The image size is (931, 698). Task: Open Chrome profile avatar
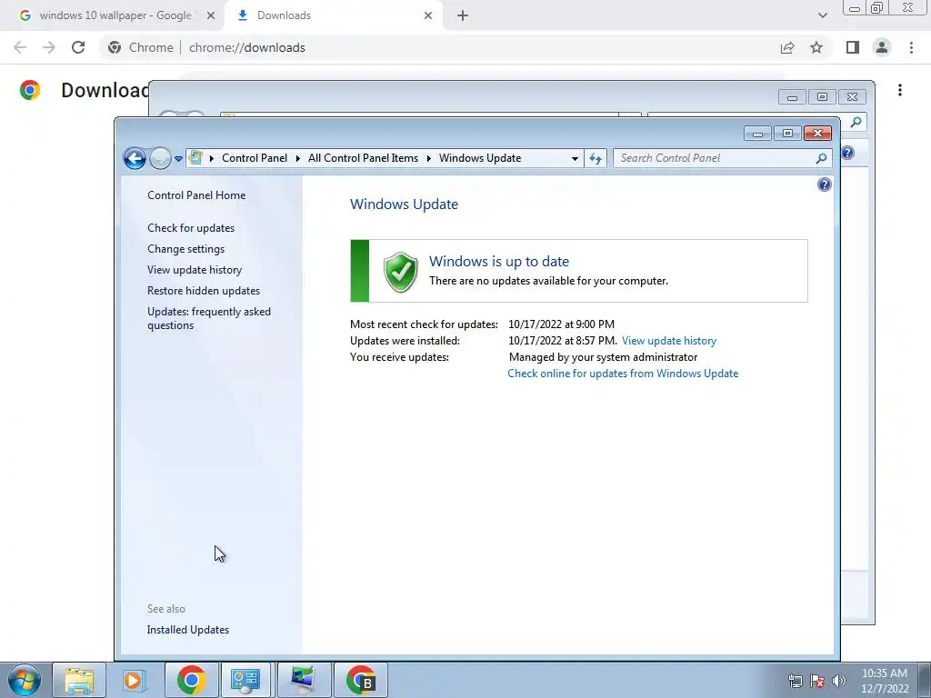pos(882,47)
